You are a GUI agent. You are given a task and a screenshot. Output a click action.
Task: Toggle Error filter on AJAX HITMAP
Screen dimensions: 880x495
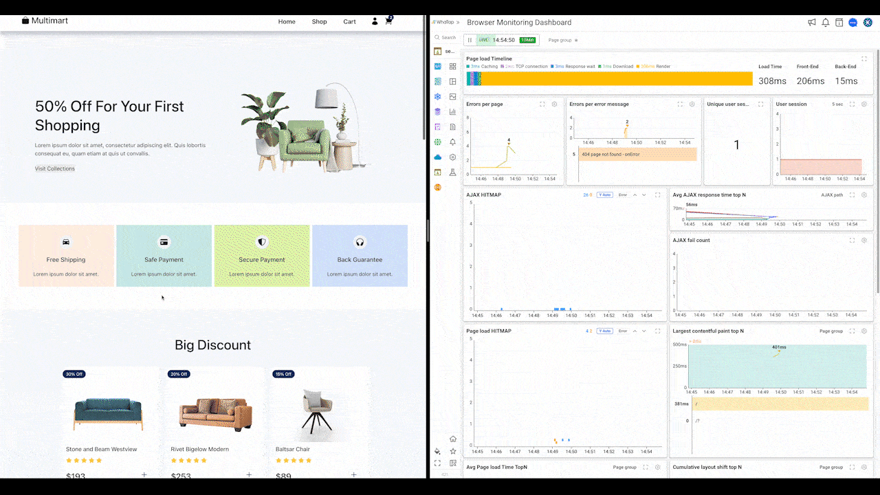(x=623, y=195)
